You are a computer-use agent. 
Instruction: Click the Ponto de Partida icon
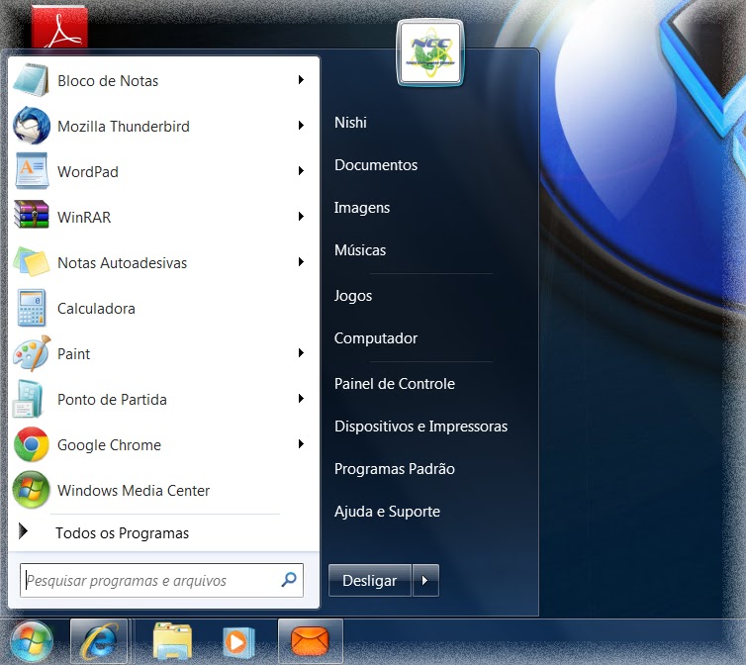click(29, 399)
